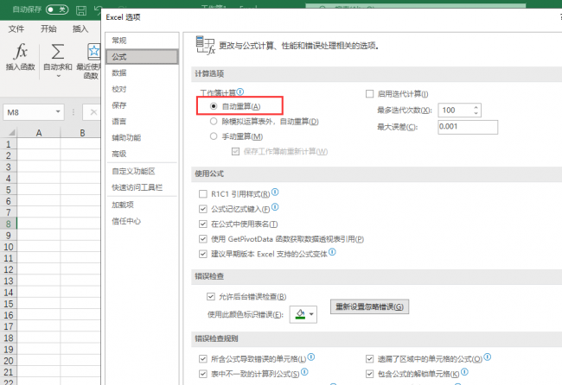Click the AutoSum sigma icon
562x385 pixels.
58,52
